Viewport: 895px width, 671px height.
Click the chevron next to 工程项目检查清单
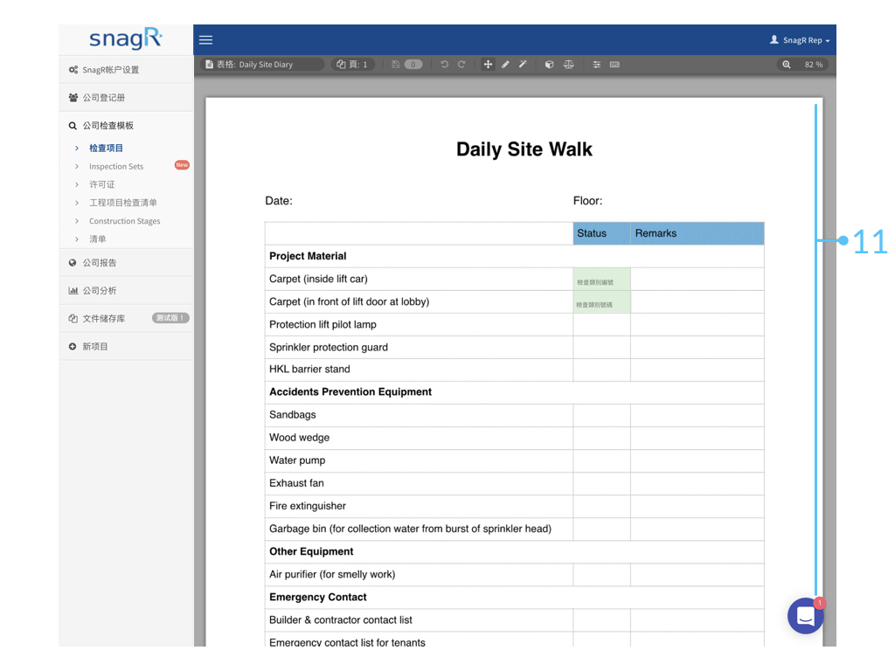[x=77, y=203]
